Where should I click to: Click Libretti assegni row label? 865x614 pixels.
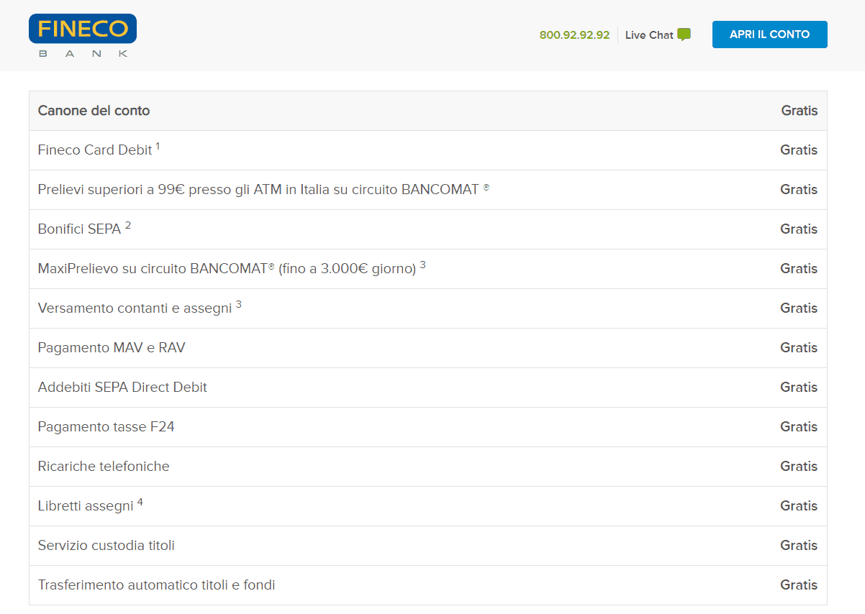[x=86, y=506]
